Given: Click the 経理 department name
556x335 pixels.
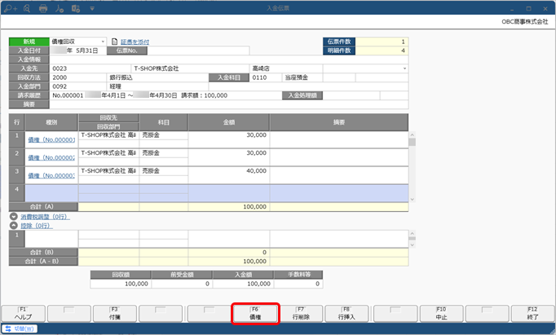Looking at the screenshot, I should pyautogui.click(x=157, y=86).
